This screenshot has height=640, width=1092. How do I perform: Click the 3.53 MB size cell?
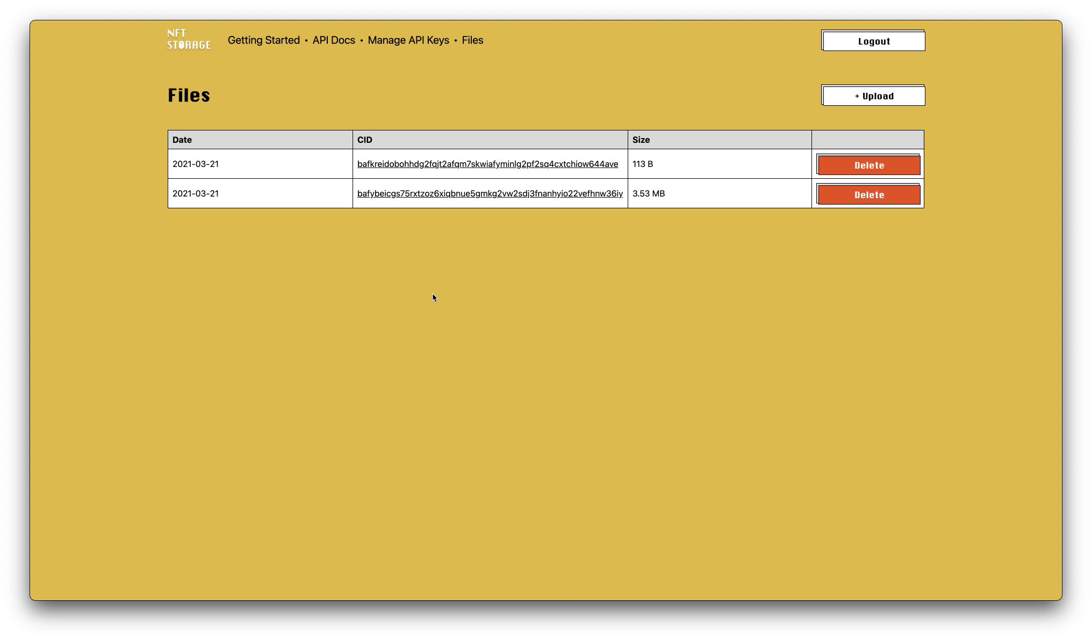pos(720,193)
